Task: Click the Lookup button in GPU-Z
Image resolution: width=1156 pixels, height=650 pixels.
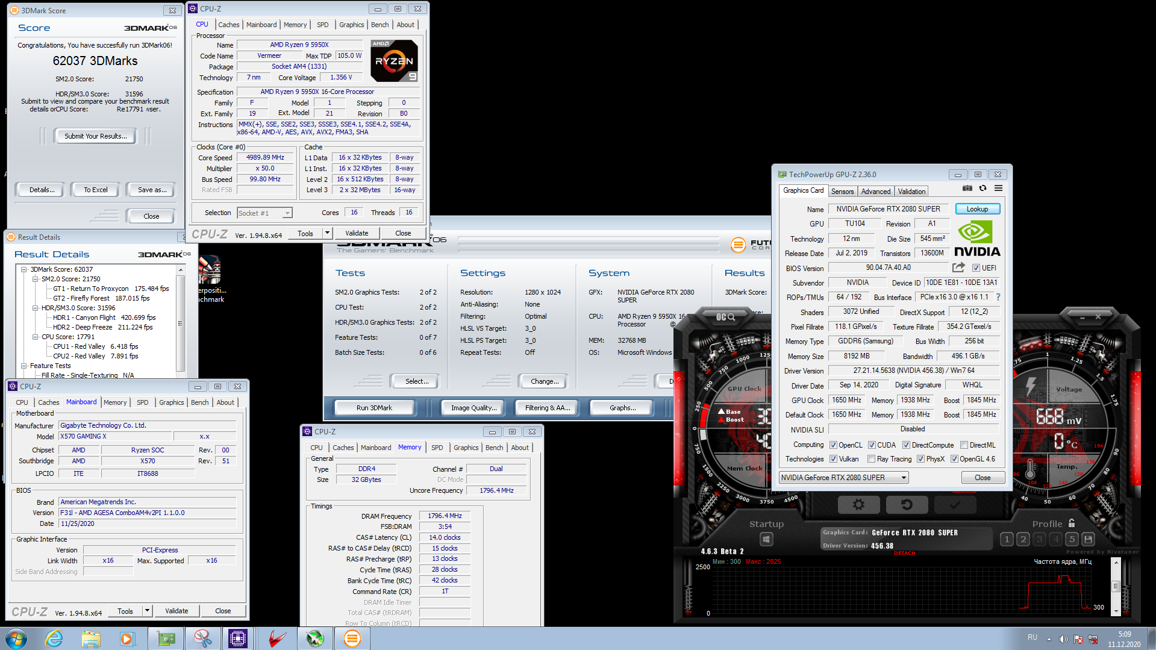Action: click(977, 209)
